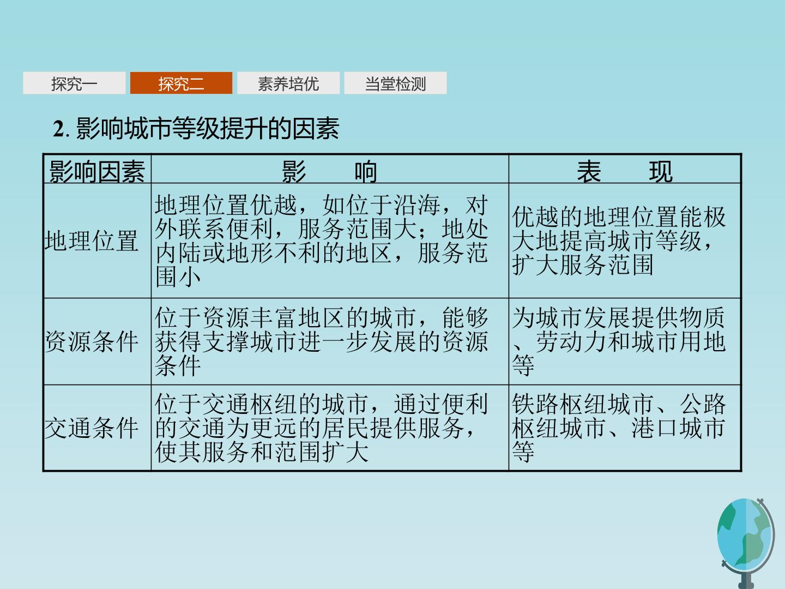785x589 pixels.
Task: Click the 表现 column header
Action: [x=625, y=170]
